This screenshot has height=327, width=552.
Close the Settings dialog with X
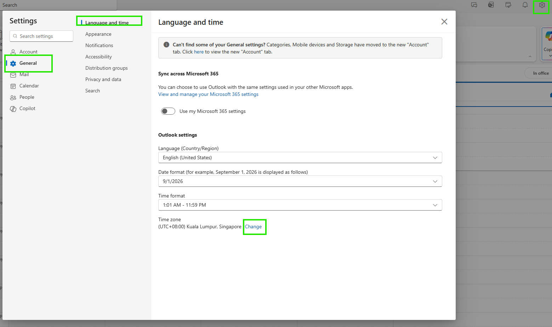444,22
